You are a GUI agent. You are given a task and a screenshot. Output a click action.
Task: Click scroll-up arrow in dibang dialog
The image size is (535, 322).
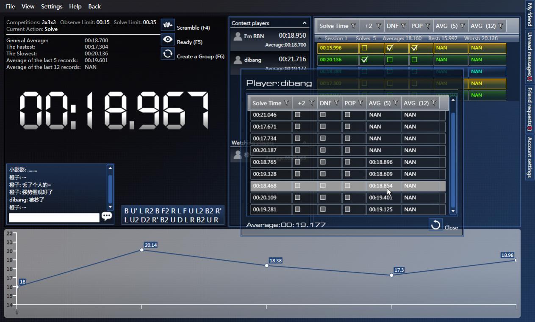click(453, 100)
